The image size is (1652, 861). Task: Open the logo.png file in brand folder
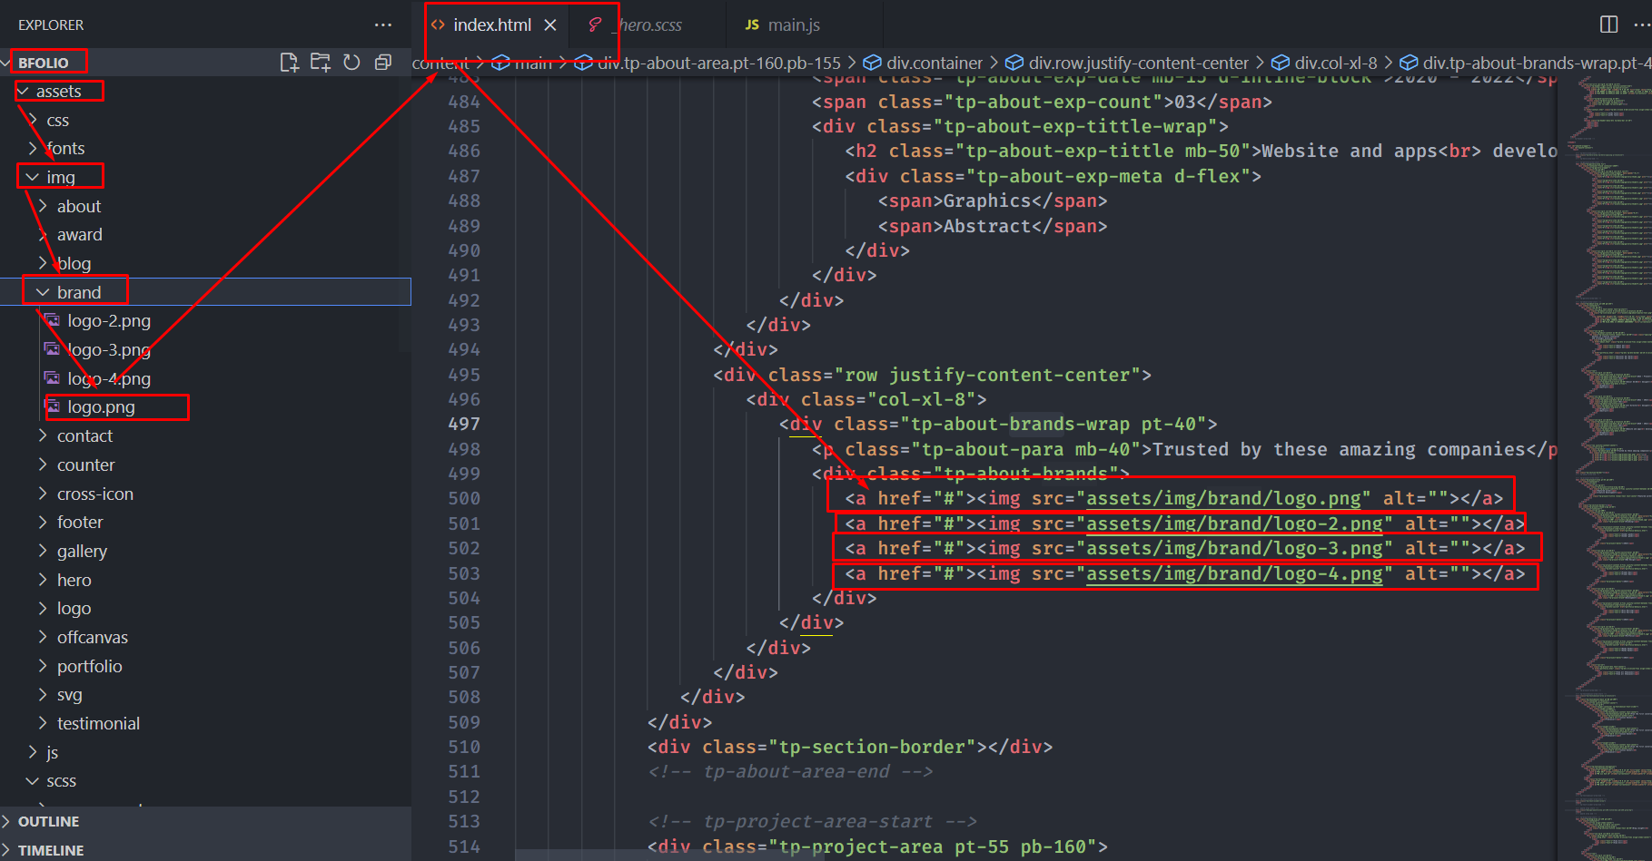[x=101, y=407]
